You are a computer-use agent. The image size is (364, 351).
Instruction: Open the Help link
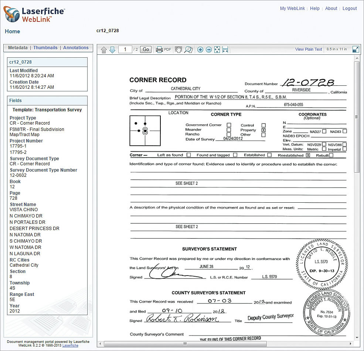314,9
